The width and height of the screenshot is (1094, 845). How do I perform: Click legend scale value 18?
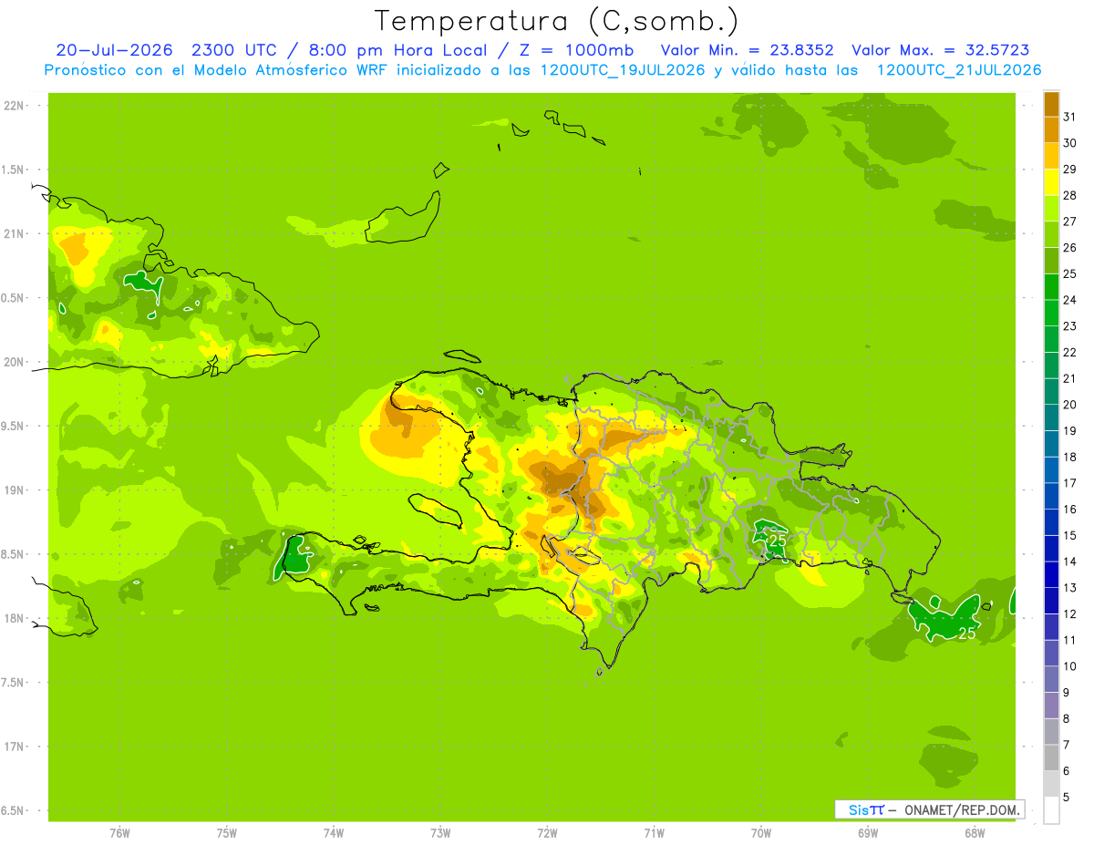[1070, 457]
